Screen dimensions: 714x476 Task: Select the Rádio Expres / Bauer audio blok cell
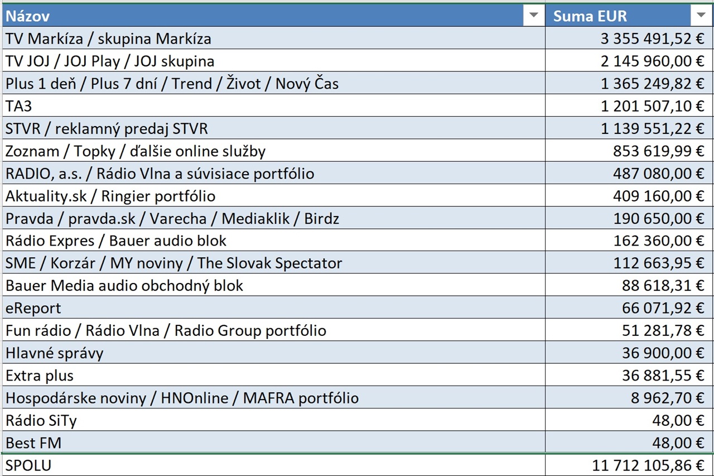272,241
